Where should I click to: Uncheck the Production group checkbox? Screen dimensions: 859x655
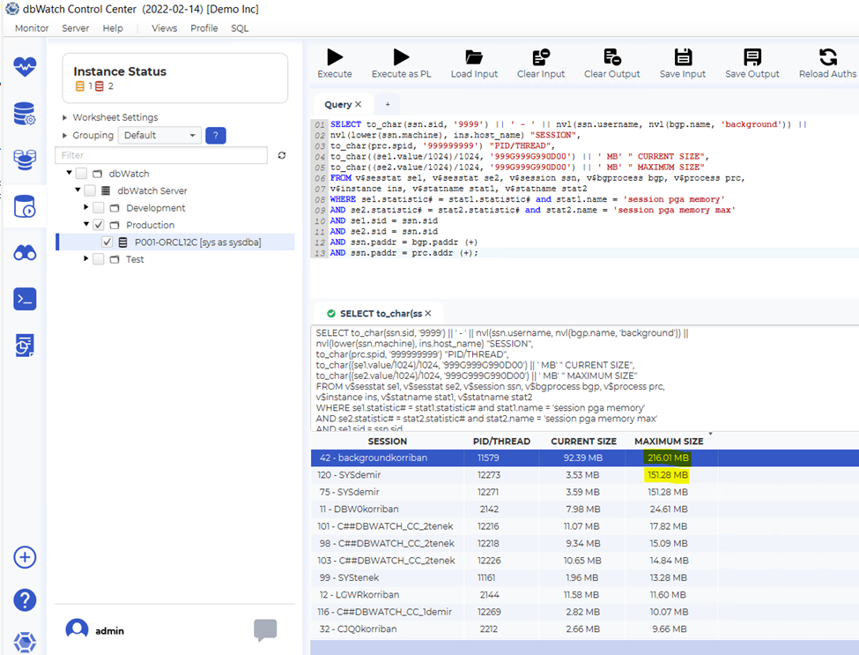tap(99, 225)
